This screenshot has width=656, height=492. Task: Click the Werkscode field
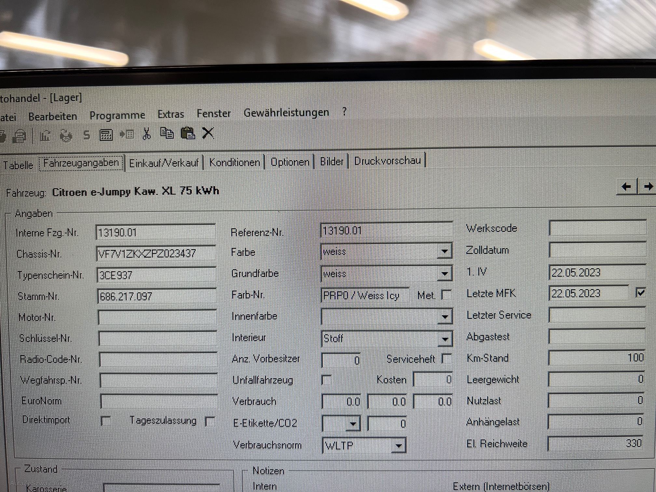pos(598,228)
